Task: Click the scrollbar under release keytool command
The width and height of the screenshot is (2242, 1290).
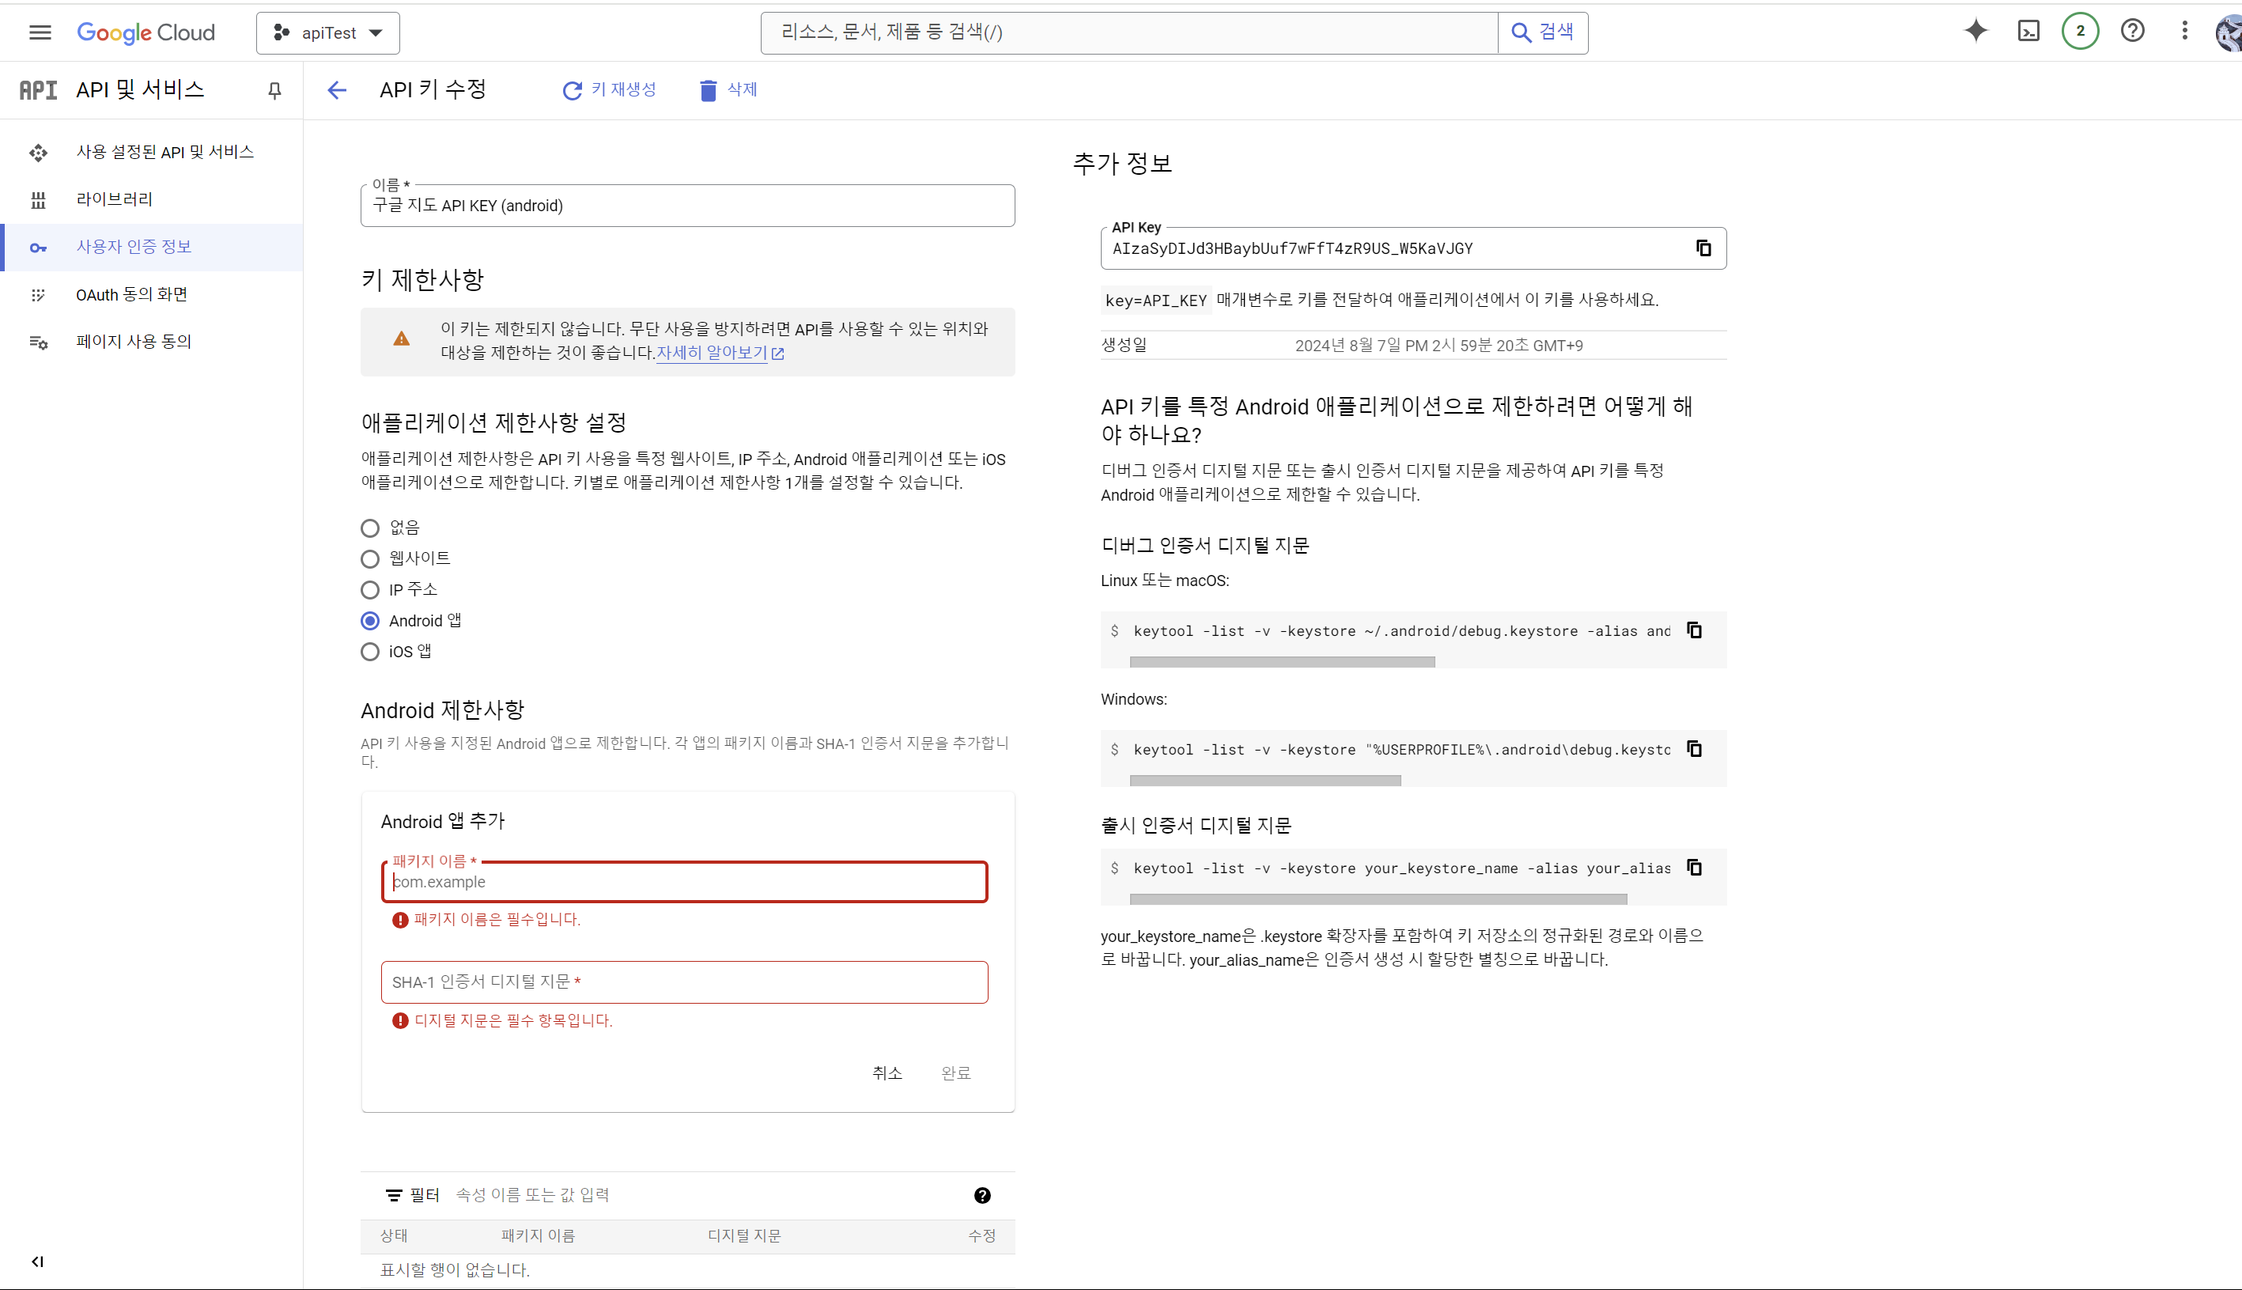Action: coord(1378,899)
